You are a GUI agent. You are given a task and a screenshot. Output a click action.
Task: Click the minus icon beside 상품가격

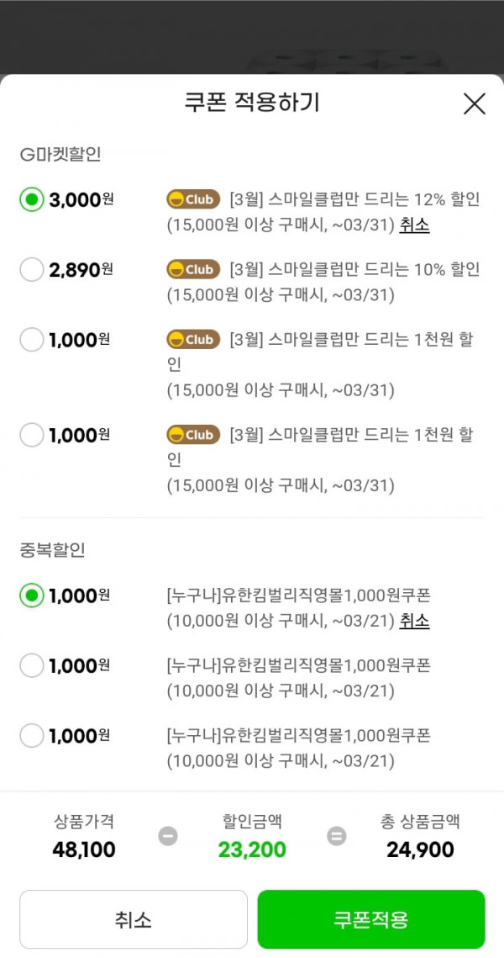pos(168,835)
